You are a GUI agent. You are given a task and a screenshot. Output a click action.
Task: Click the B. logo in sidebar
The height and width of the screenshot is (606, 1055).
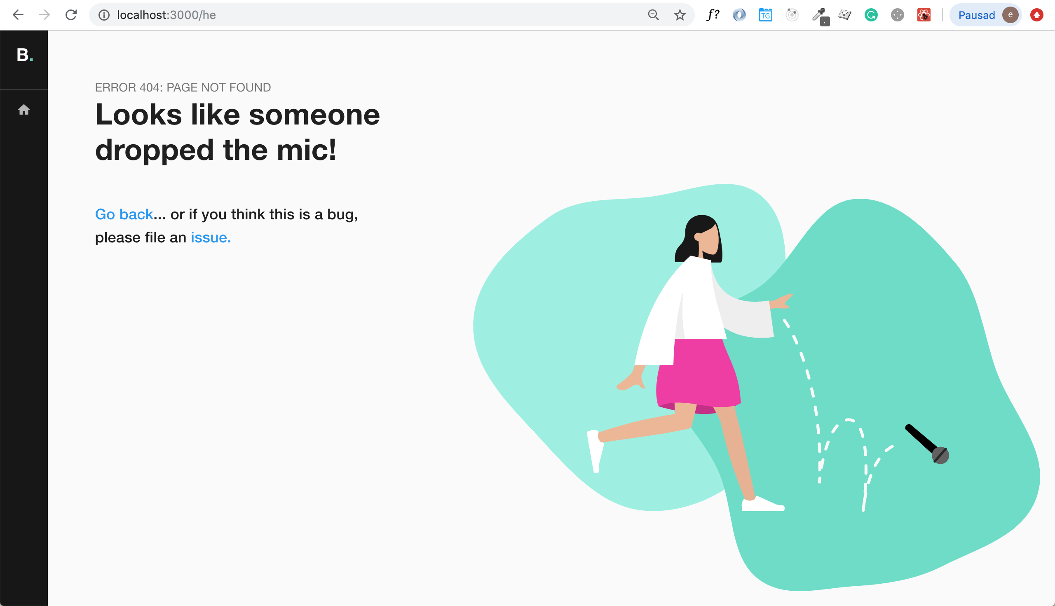pos(24,55)
